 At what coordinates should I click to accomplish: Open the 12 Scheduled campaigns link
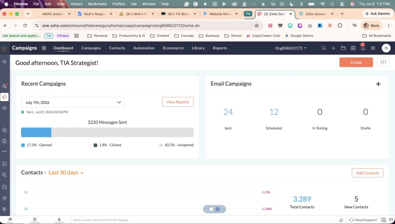[x=274, y=112]
